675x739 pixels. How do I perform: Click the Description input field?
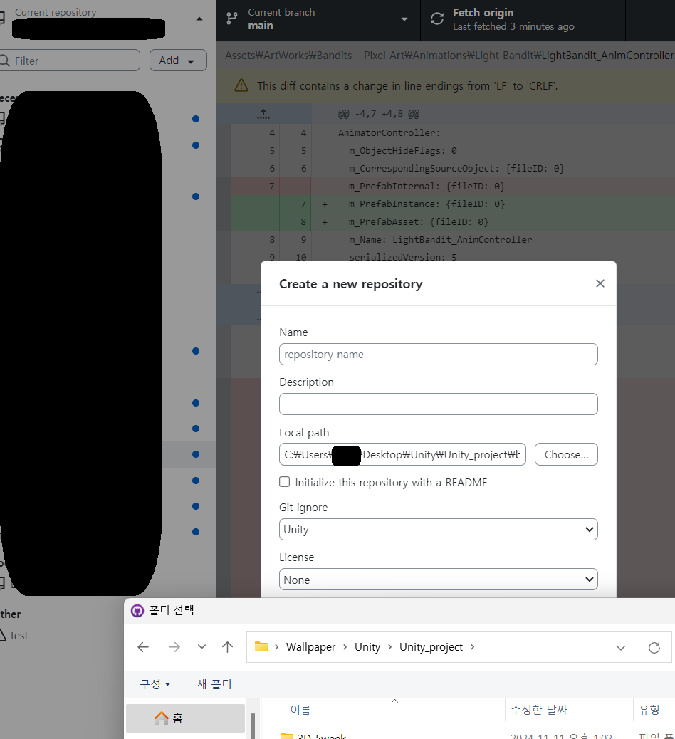point(439,404)
